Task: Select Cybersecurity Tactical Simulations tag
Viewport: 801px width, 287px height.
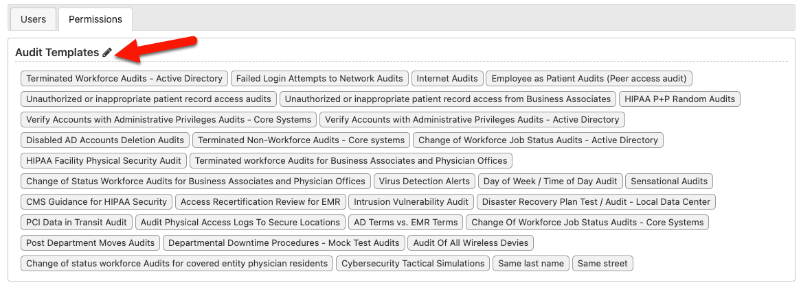Action: click(413, 264)
